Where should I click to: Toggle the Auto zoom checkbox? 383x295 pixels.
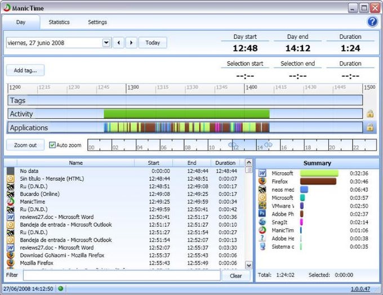click(52, 145)
